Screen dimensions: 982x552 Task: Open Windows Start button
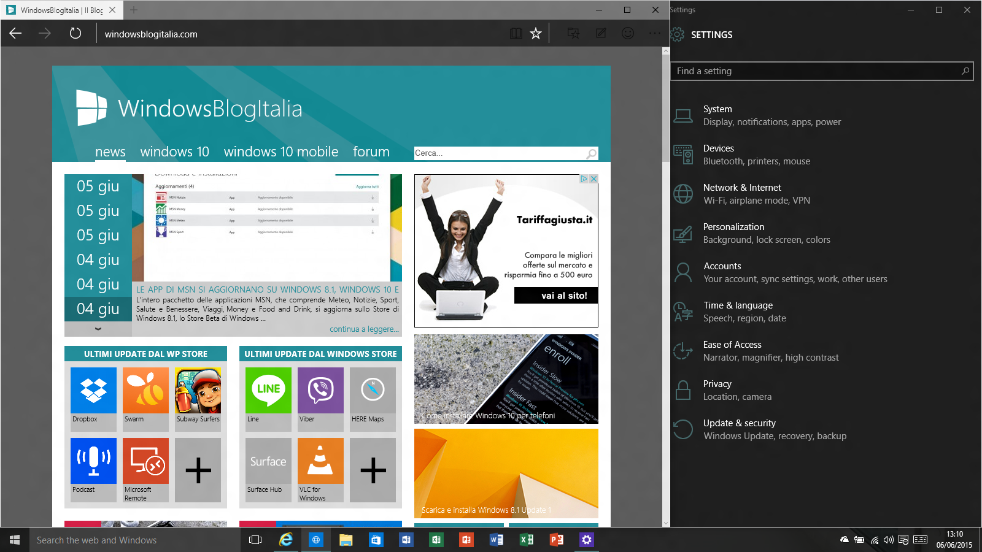click(x=15, y=540)
